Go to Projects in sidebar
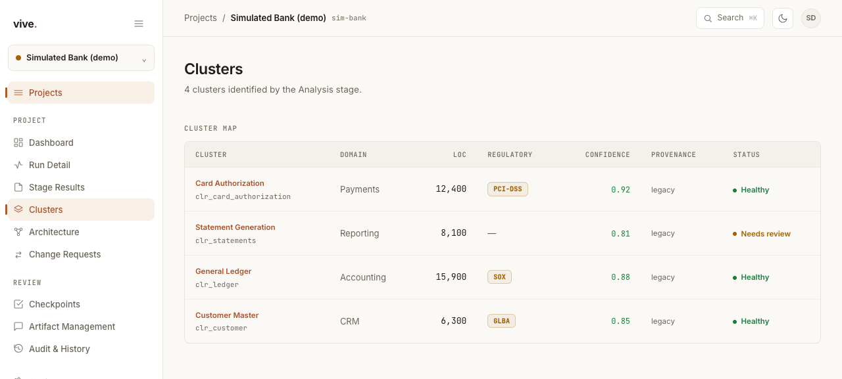 point(81,93)
